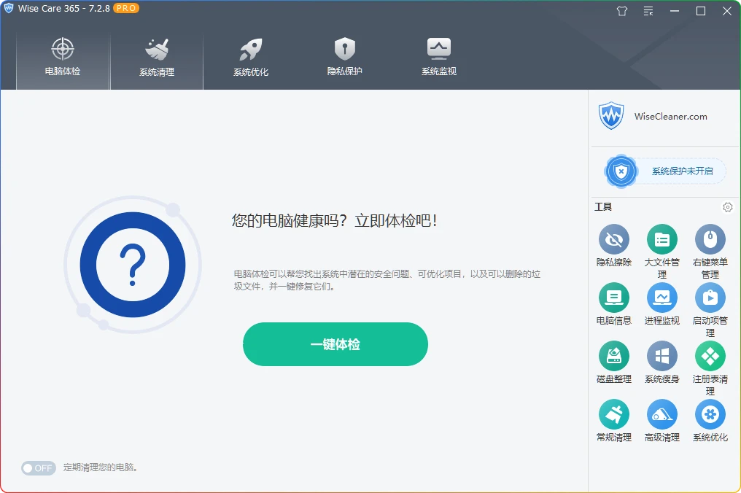Screen dimensions: 741x493
Task: Open the 右键菜单管理 tool
Action: [710, 252]
